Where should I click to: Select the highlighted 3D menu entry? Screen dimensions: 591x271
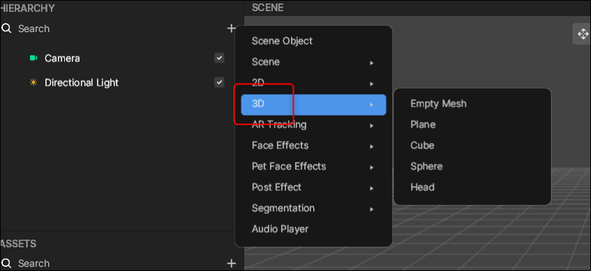[x=313, y=104]
